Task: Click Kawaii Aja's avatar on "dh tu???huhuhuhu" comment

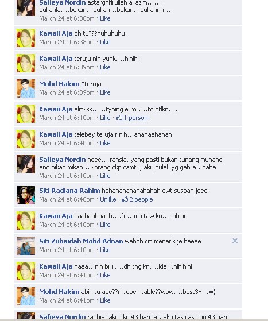Action: coord(26,38)
